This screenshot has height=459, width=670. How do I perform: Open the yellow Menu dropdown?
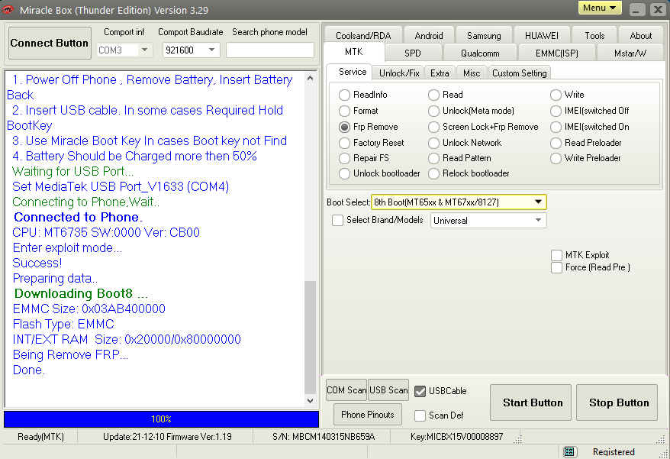coord(600,8)
